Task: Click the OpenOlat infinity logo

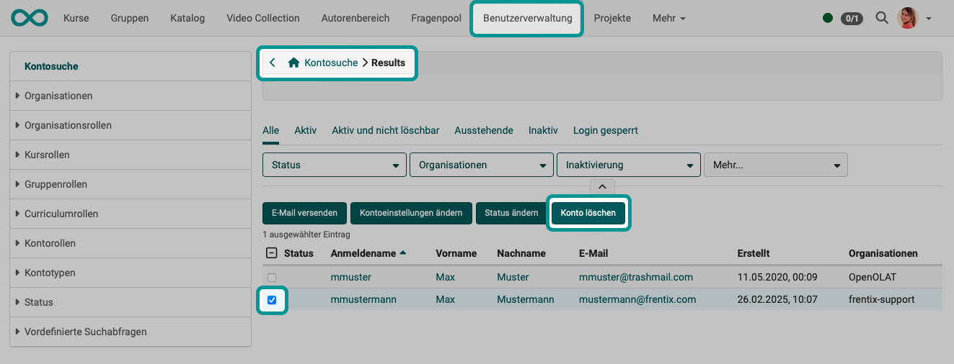Action: (30, 18)
